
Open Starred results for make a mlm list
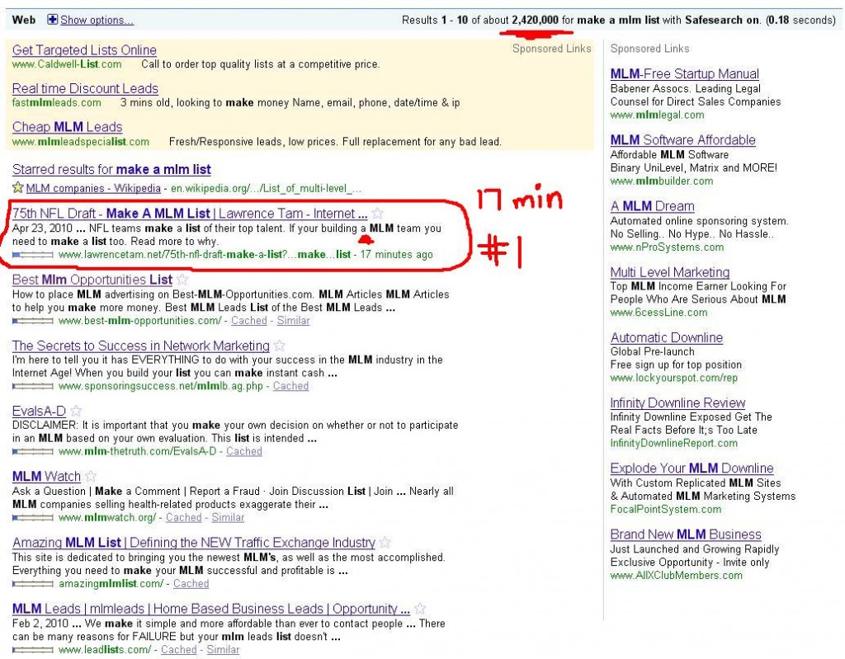tap(111, 170)
